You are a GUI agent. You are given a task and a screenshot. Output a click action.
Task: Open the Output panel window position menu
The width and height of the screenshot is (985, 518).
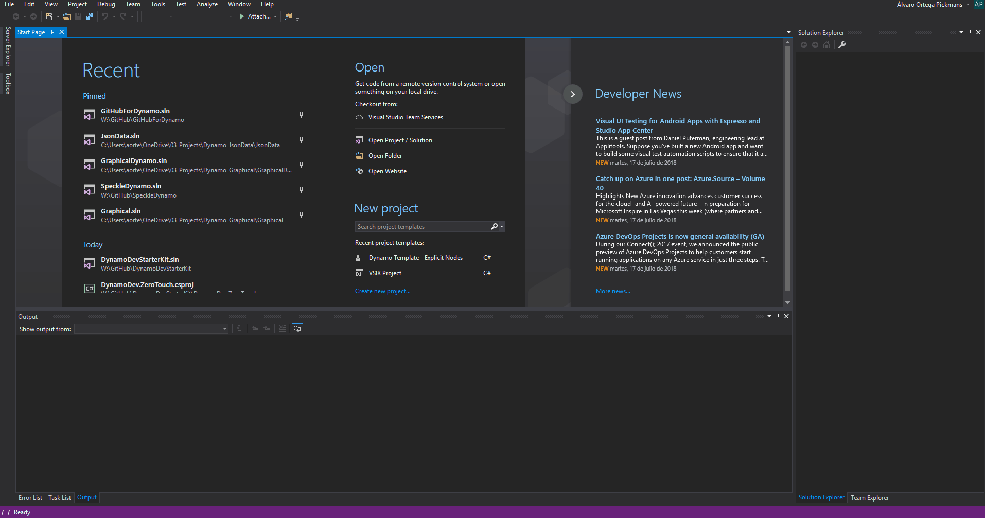(x=769, y=316)
